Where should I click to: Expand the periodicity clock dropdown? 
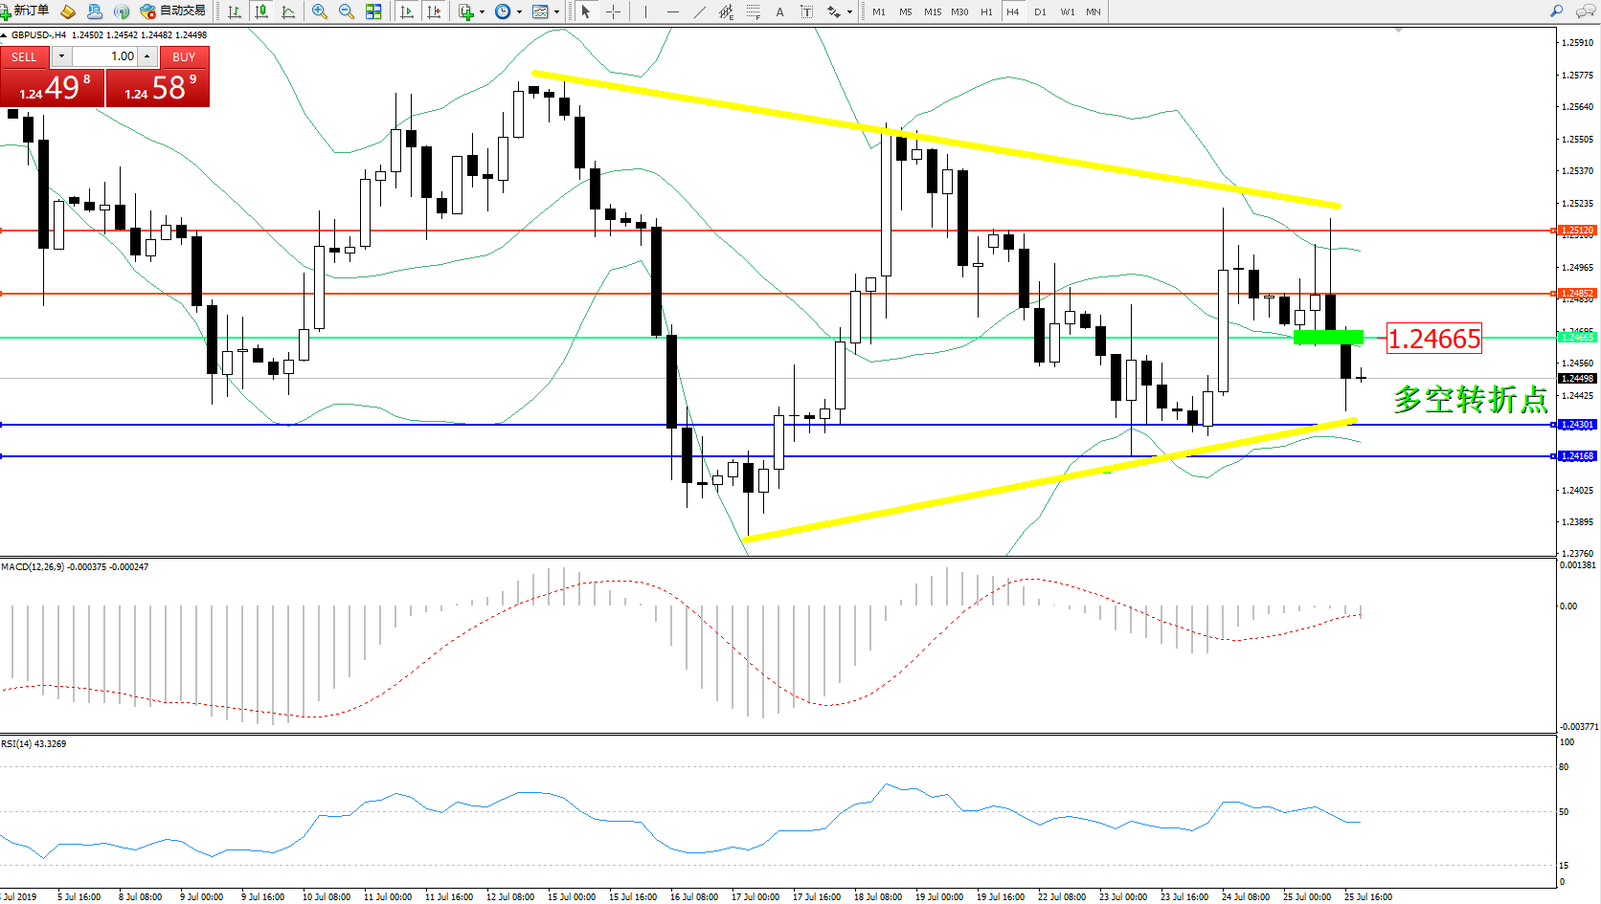tap(519, 12)
